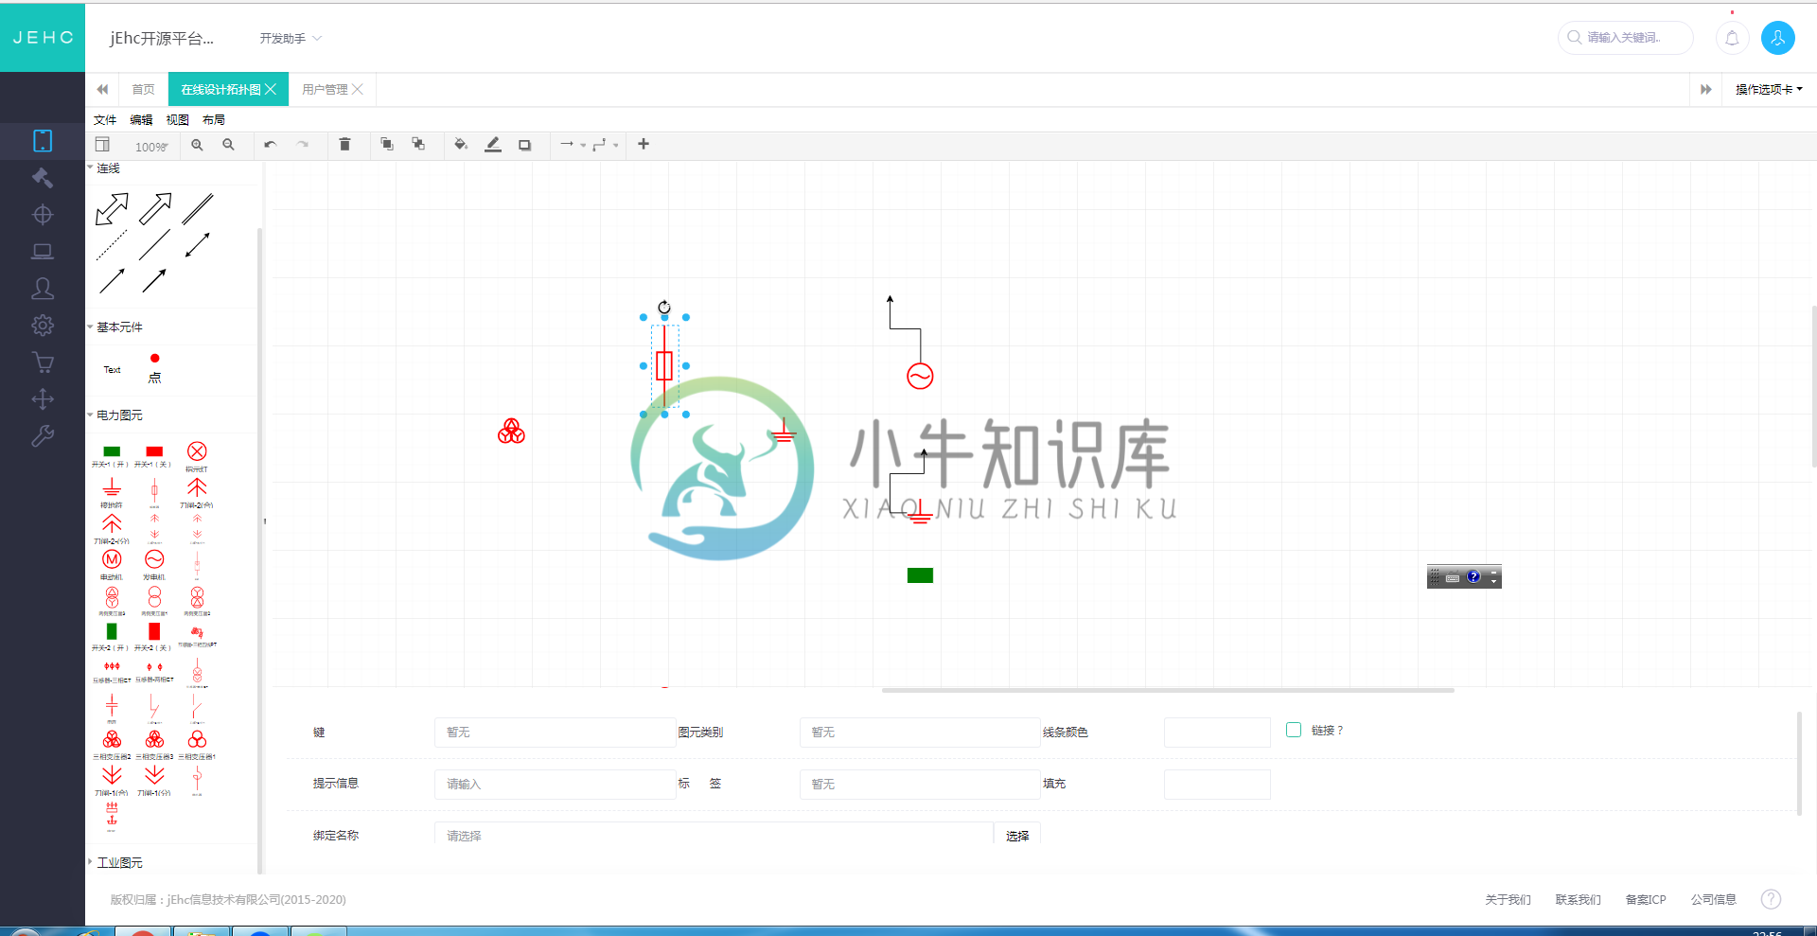Viewport: 1817px width, 936px height.
Task: Open the user avatar menu
Action: [x=1778, y=38]
